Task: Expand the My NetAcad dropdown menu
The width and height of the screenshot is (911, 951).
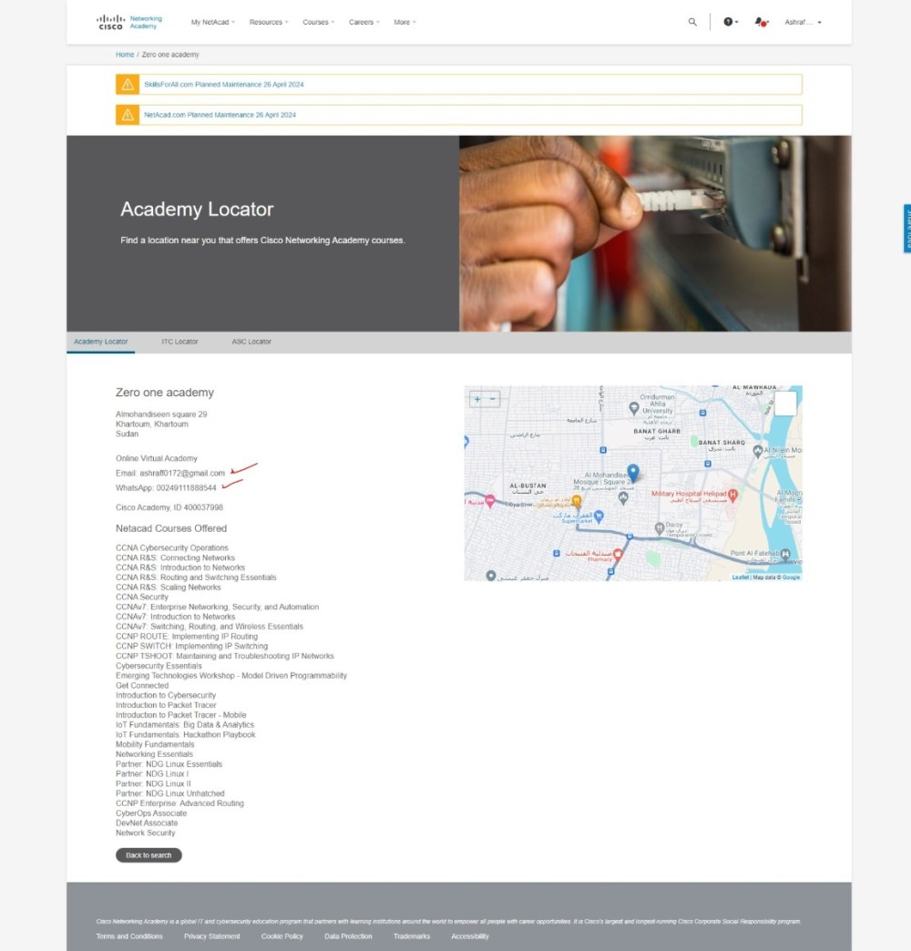Action: click(212, 22)
